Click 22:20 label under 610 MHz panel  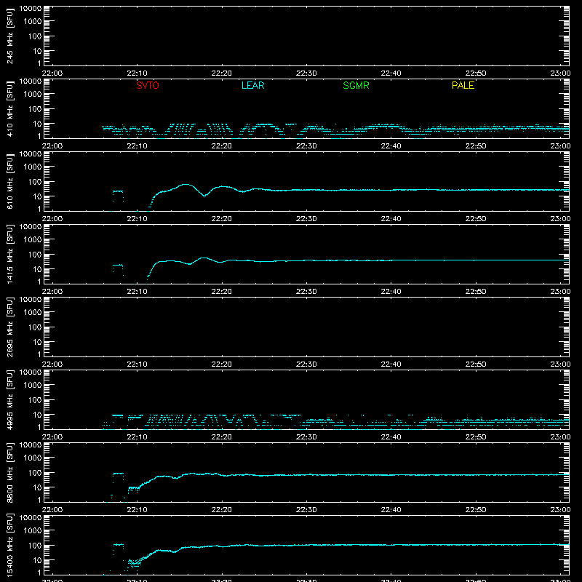coord(222,219)
